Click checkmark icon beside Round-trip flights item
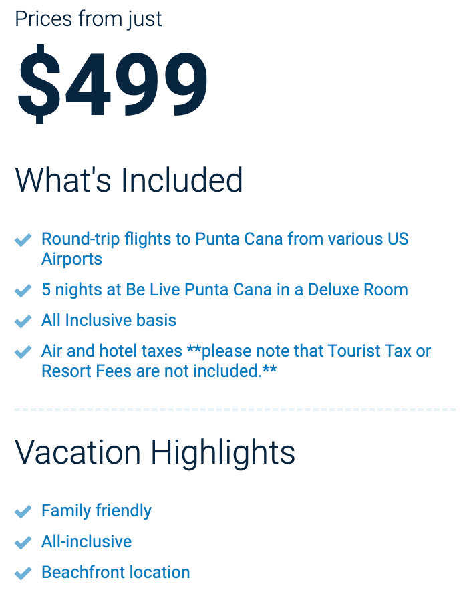The image size is (465, 596). [23, 240]
